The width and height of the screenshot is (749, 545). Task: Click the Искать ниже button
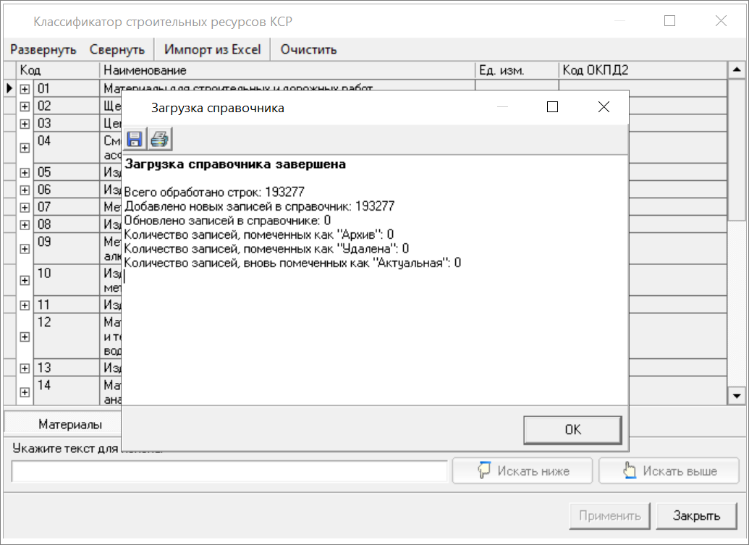522,471
